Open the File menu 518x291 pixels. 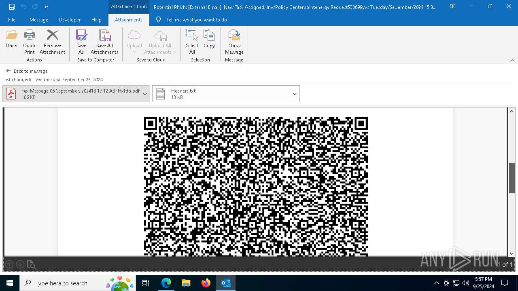tap(12, 19)
